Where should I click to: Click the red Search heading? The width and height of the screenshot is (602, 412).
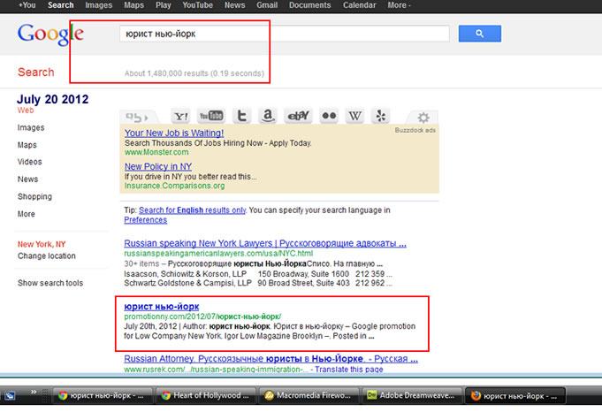point(35,72)
